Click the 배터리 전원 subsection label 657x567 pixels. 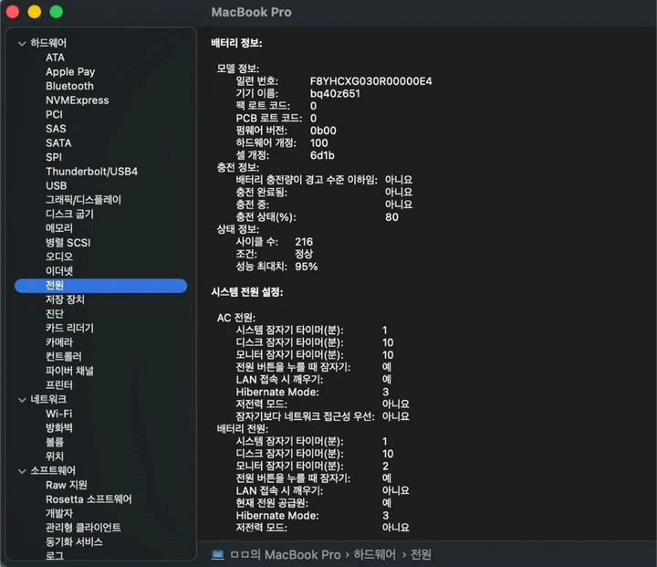coord(242,429)
